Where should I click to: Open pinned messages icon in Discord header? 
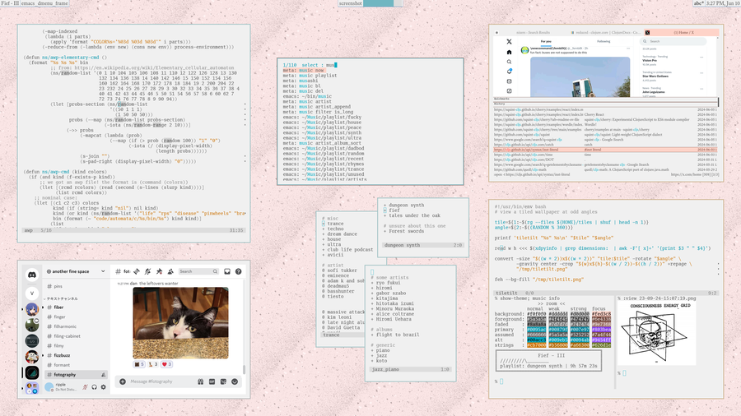pyautogui.click(x=159, y=271)
